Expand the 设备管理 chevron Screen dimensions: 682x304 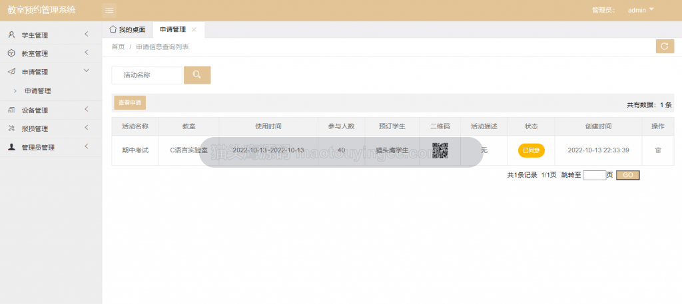coord(87,109)
